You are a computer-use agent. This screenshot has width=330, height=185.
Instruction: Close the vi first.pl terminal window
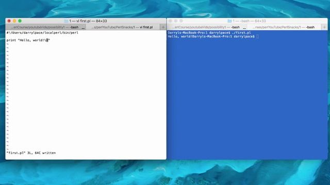pos(9,21)
